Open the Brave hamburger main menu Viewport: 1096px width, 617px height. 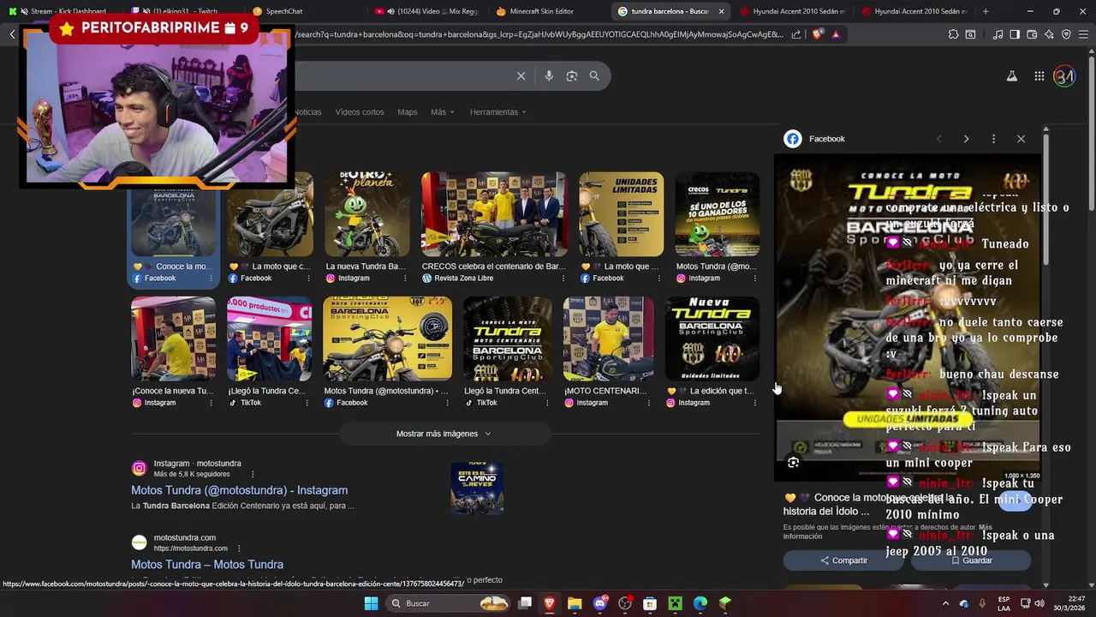click(1084, 34)
